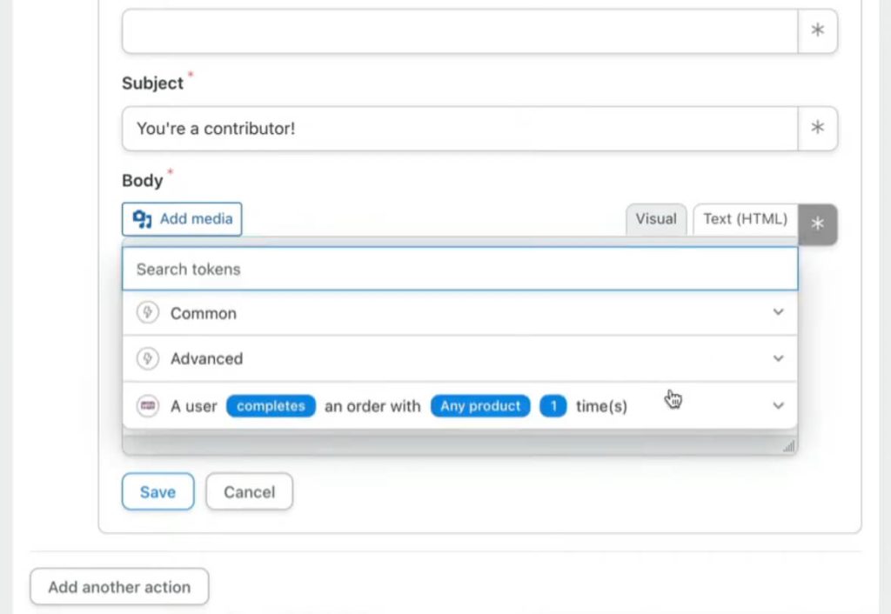This screenshot has height=614, width=891.
Task: Click the order icon on the user order row
Action: pos(147,405)
